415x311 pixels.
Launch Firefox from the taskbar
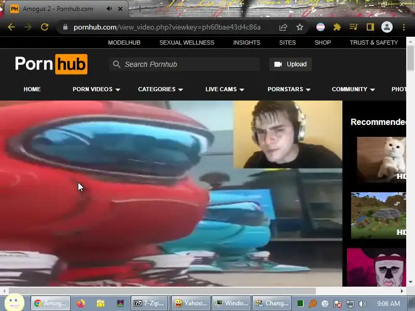tap(81, 303)
